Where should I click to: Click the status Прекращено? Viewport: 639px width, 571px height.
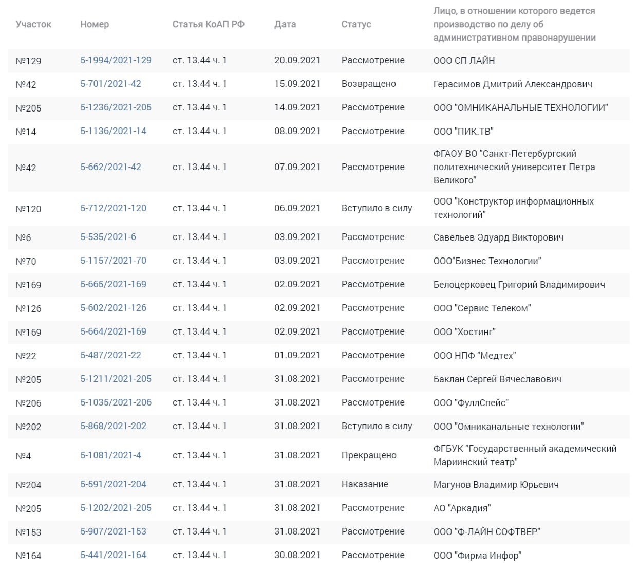[369, 455]
